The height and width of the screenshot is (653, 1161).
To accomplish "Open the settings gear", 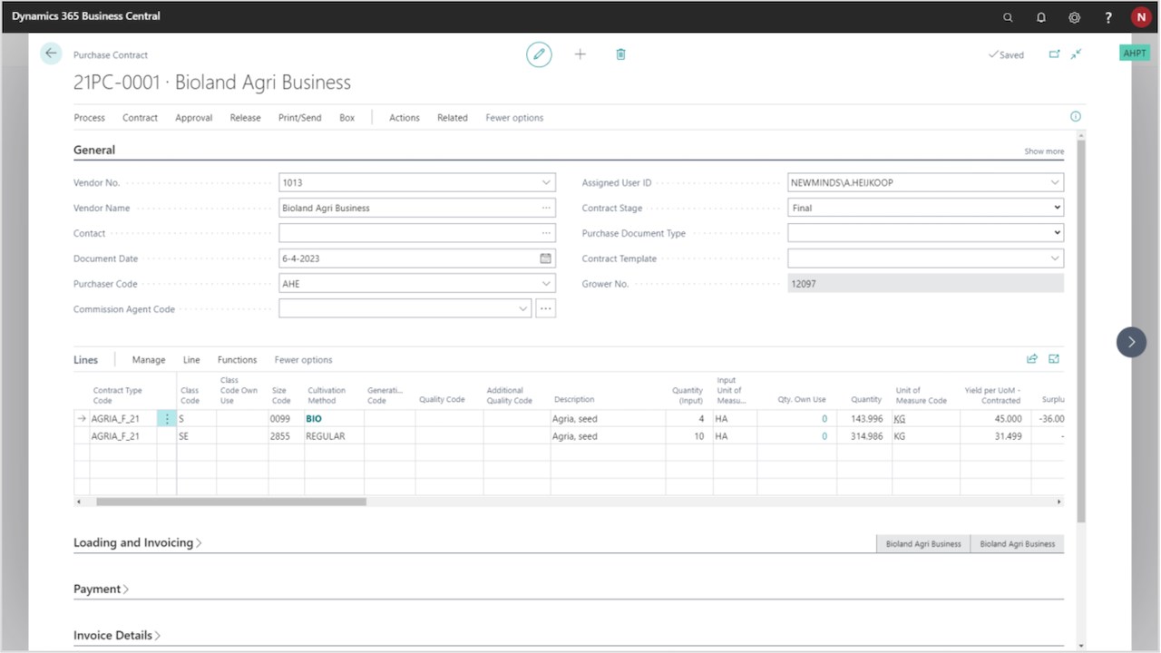I will [x=1074, y=17].
